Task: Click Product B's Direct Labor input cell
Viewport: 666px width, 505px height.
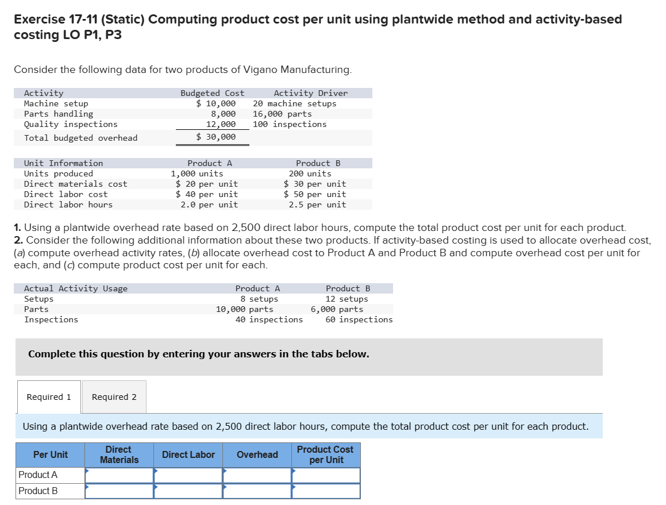Action: click(x=188, y=491)
